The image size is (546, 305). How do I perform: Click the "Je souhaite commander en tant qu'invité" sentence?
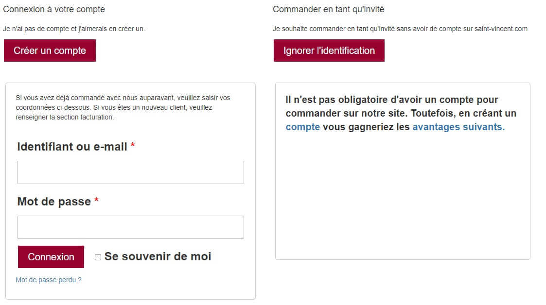400,29
